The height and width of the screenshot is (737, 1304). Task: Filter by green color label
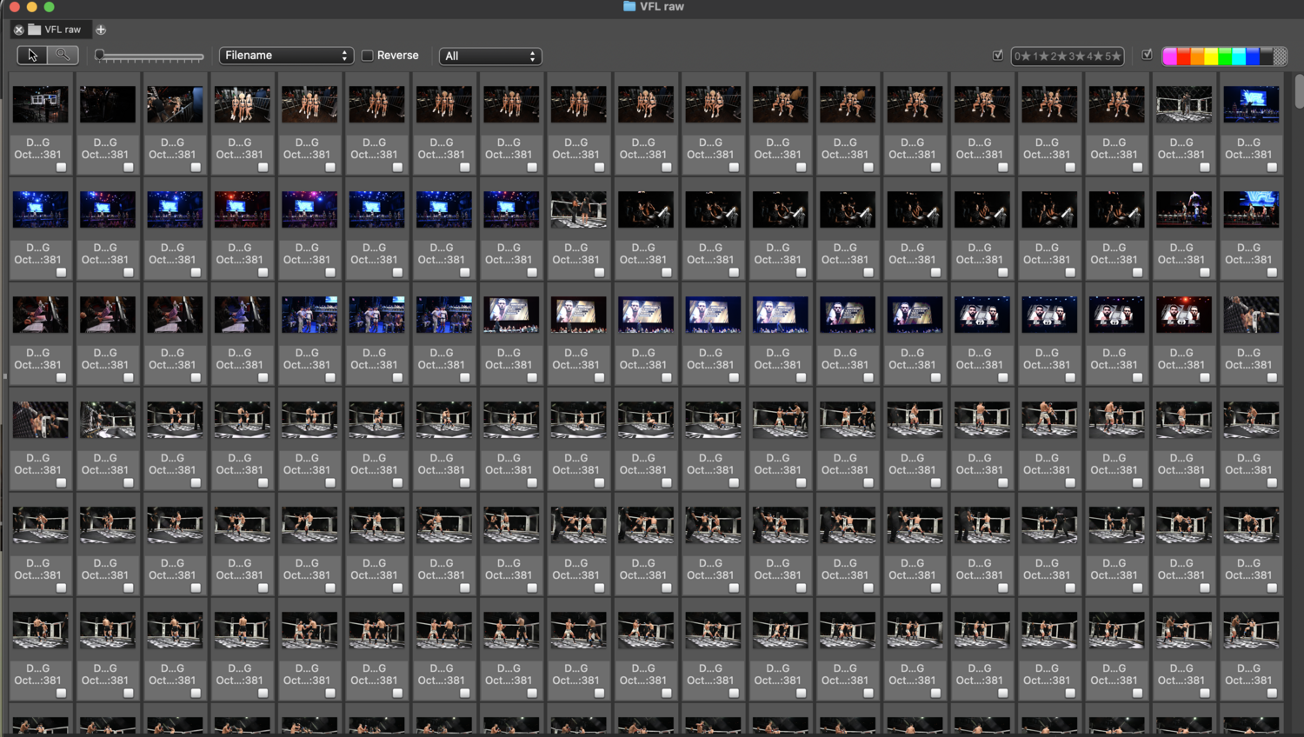[1225, 56]
